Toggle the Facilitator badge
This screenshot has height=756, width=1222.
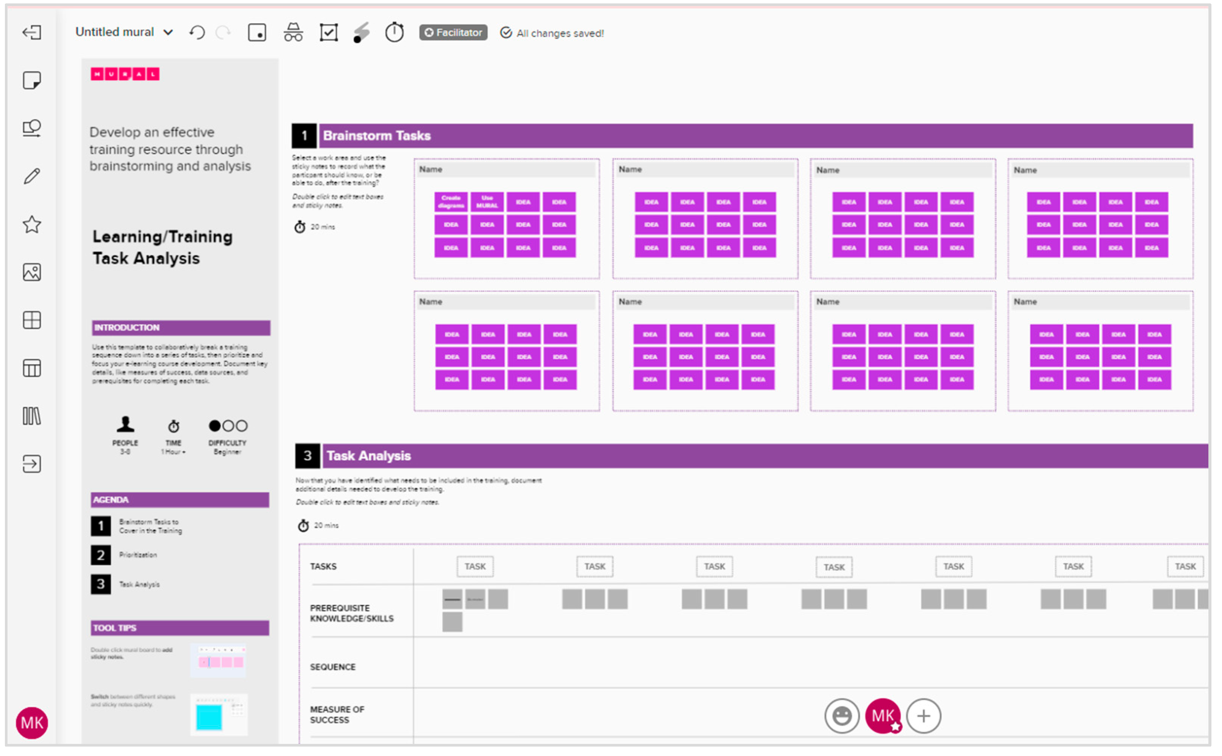coord(453,32)
